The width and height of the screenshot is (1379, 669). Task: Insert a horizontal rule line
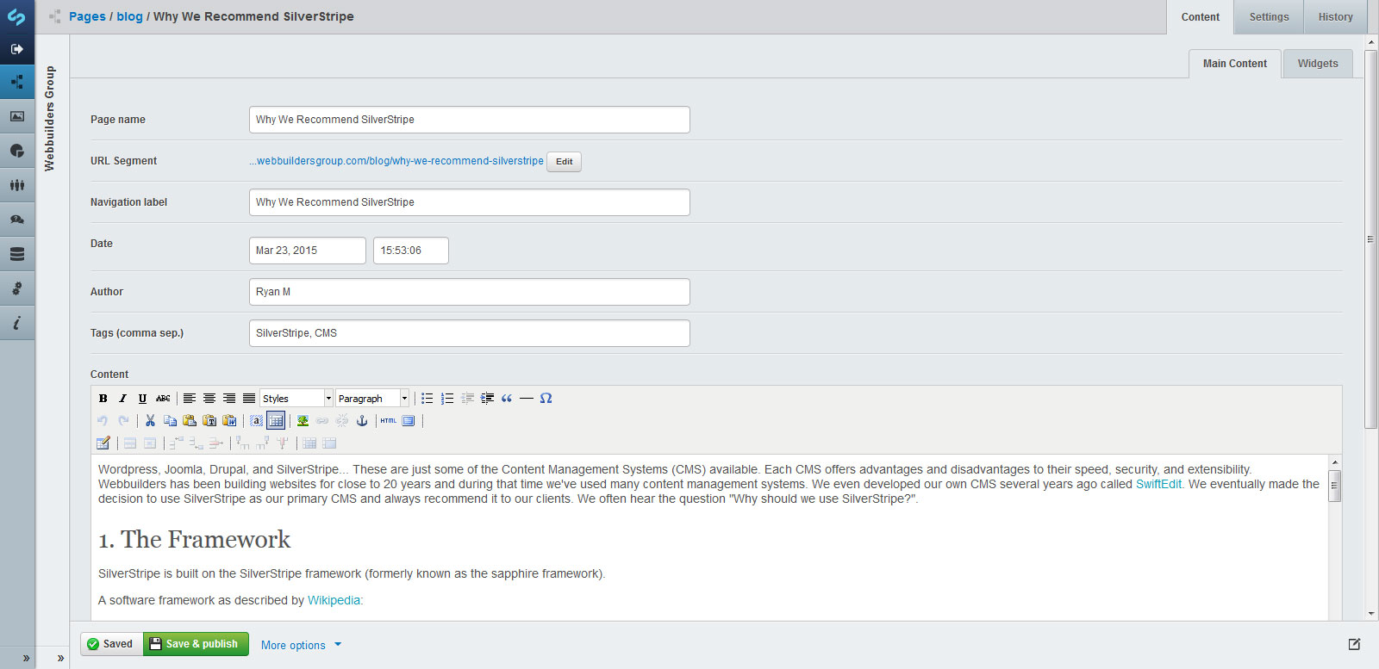[527, 398]
